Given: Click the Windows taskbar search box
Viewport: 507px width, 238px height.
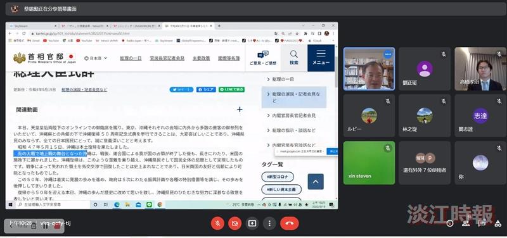Looking at the screenshot, I should point(53,204).
